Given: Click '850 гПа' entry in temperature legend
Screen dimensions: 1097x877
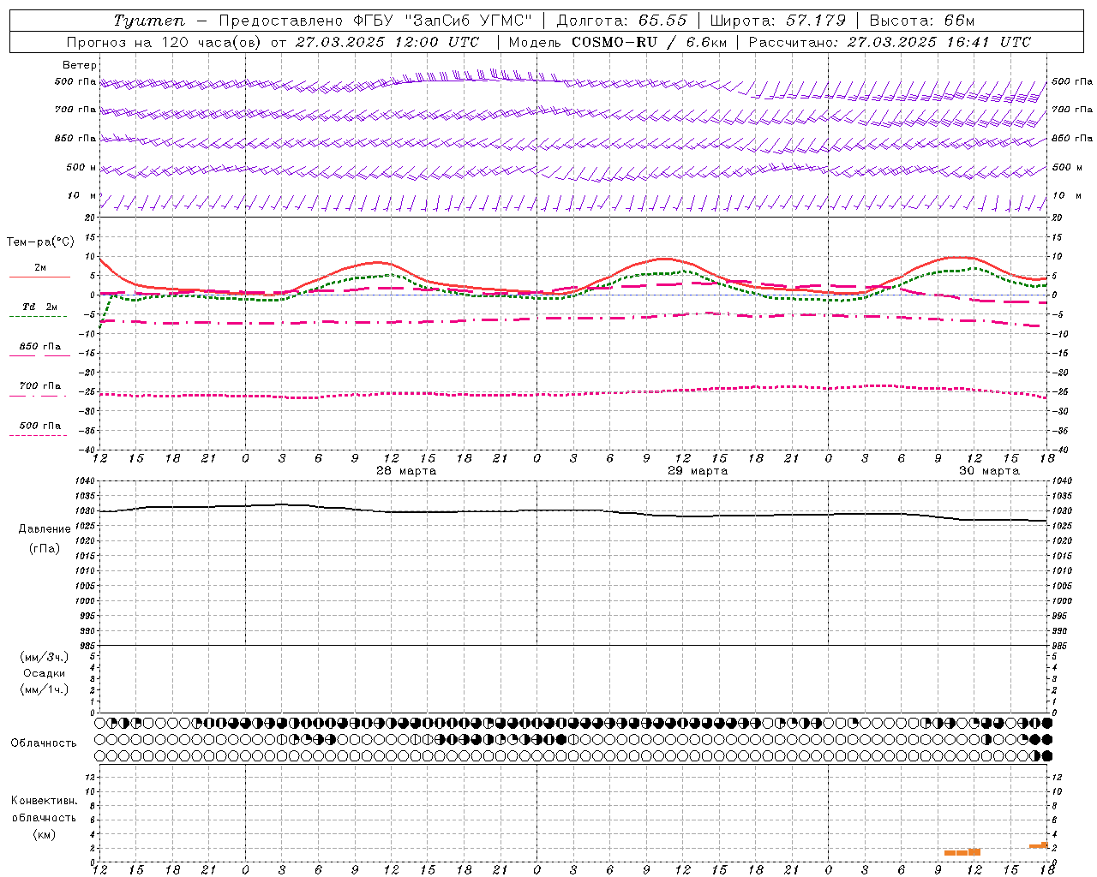Looking at the screenshot, I should tap(40, 347).
